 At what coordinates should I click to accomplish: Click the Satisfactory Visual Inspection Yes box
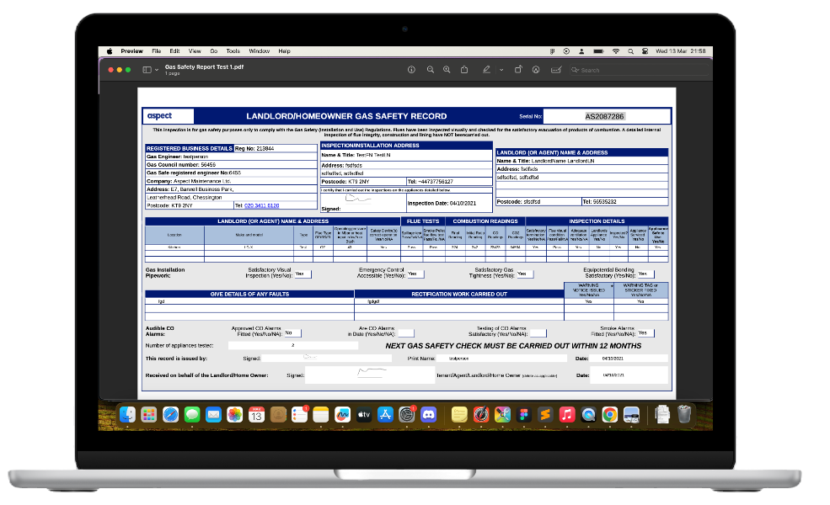coord(303,274)
